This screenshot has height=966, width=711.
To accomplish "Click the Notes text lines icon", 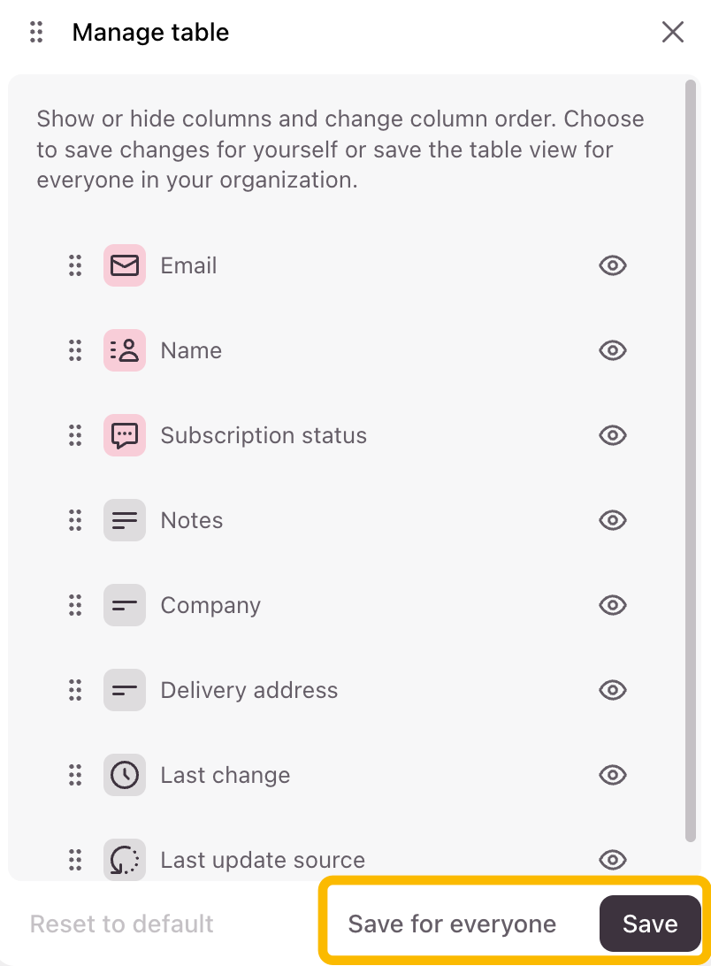I will click(x=125, y=520).
